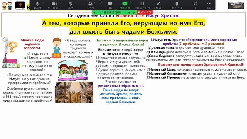The width and height of the screenshot is (247, 139).
Task: Click the video thumbnail in the top-right corner
Action: pyautogui.click(x=236, y=5)
